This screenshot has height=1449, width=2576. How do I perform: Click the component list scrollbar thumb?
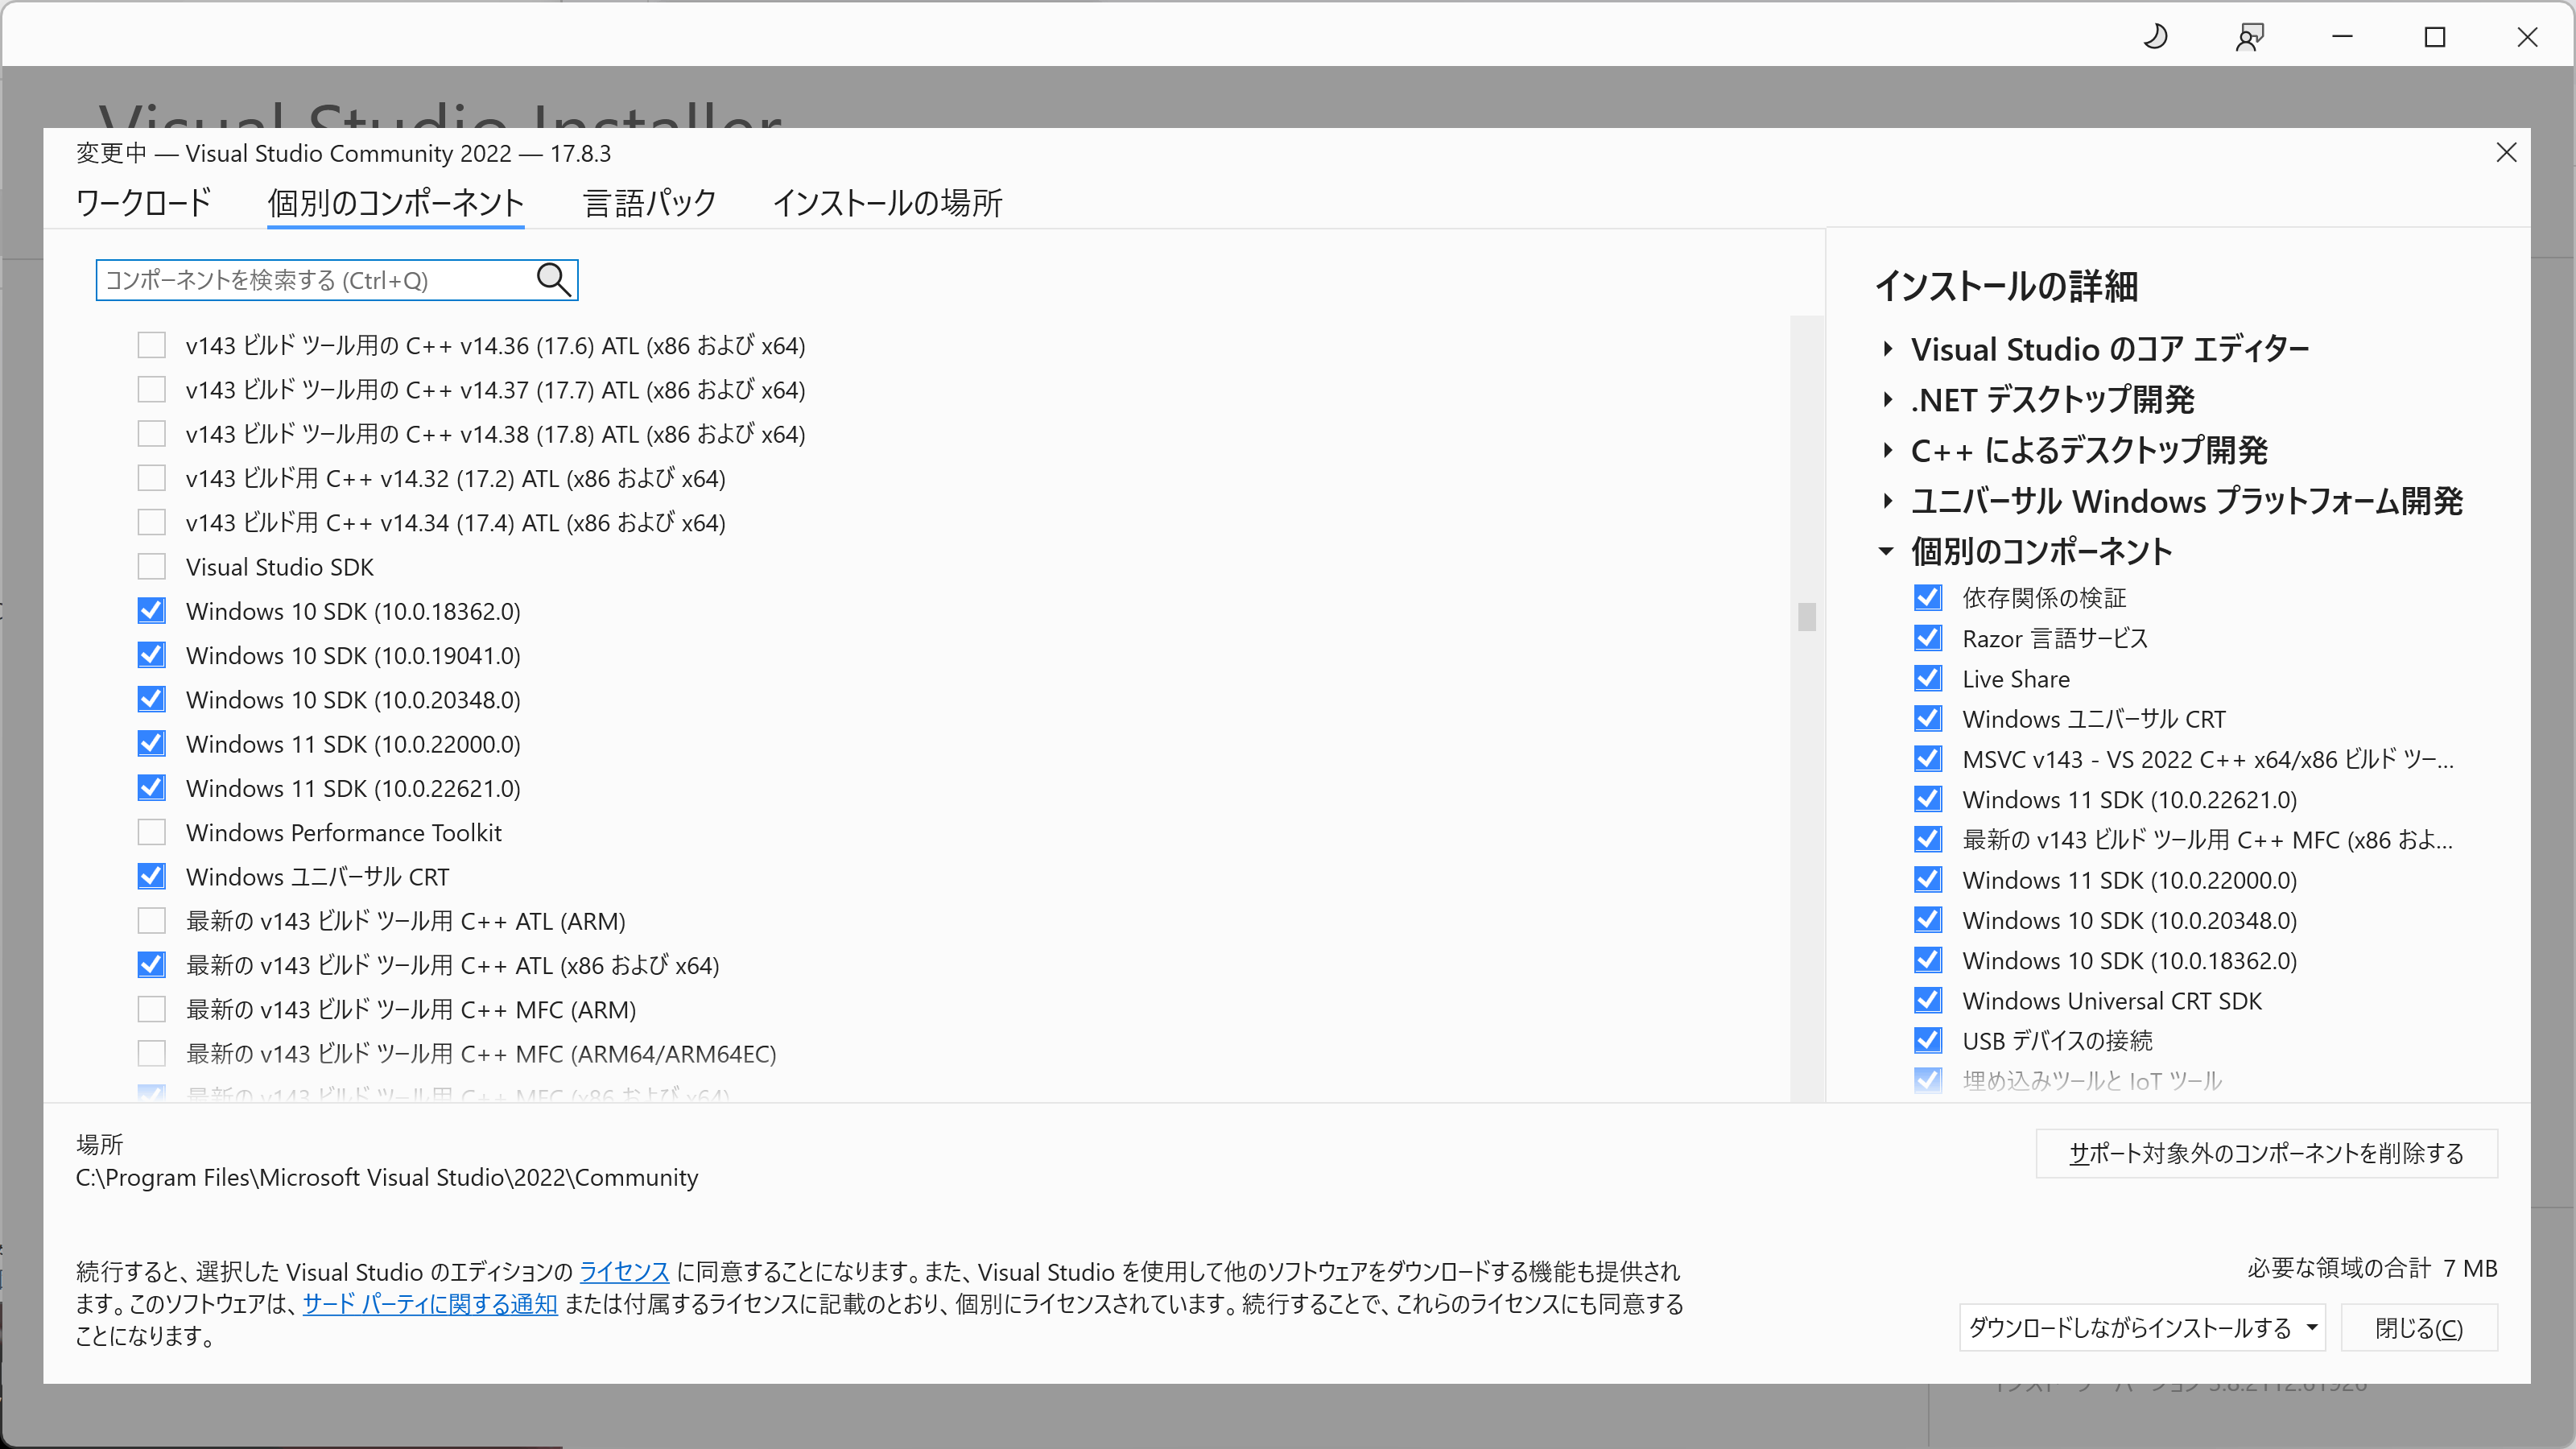1806,617
